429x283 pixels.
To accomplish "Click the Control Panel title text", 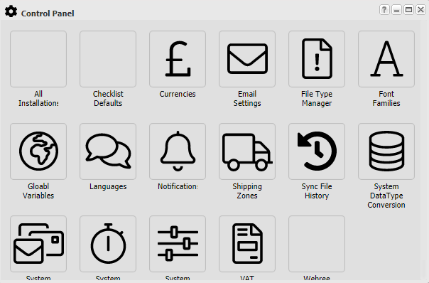I will tap(48, 14).
